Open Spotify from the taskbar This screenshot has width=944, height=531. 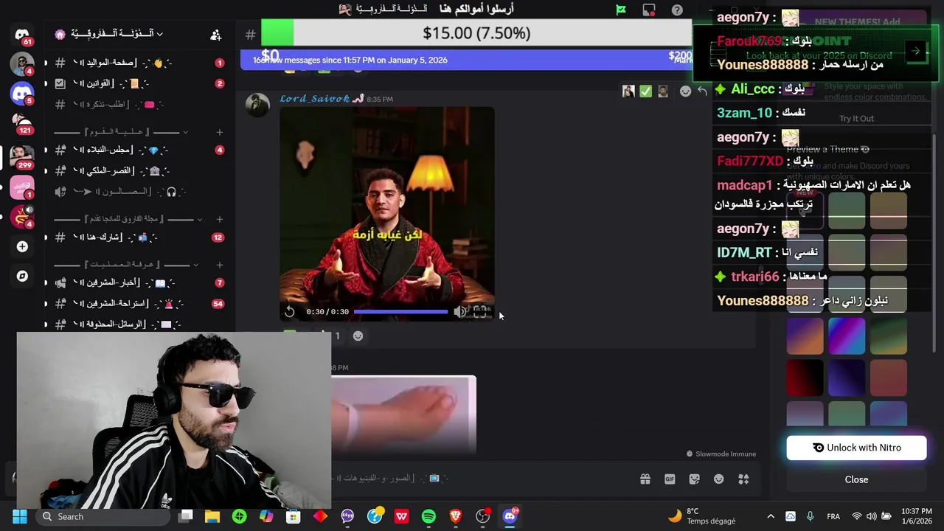point(428,516)
